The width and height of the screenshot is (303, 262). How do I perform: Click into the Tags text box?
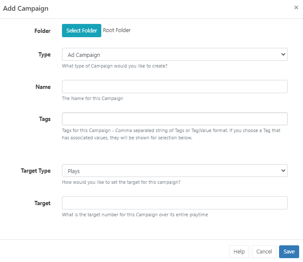[174, 119]
